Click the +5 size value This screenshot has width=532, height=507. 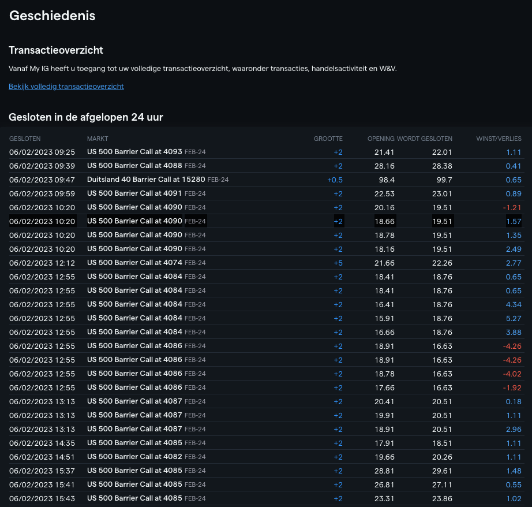[338, 263]
